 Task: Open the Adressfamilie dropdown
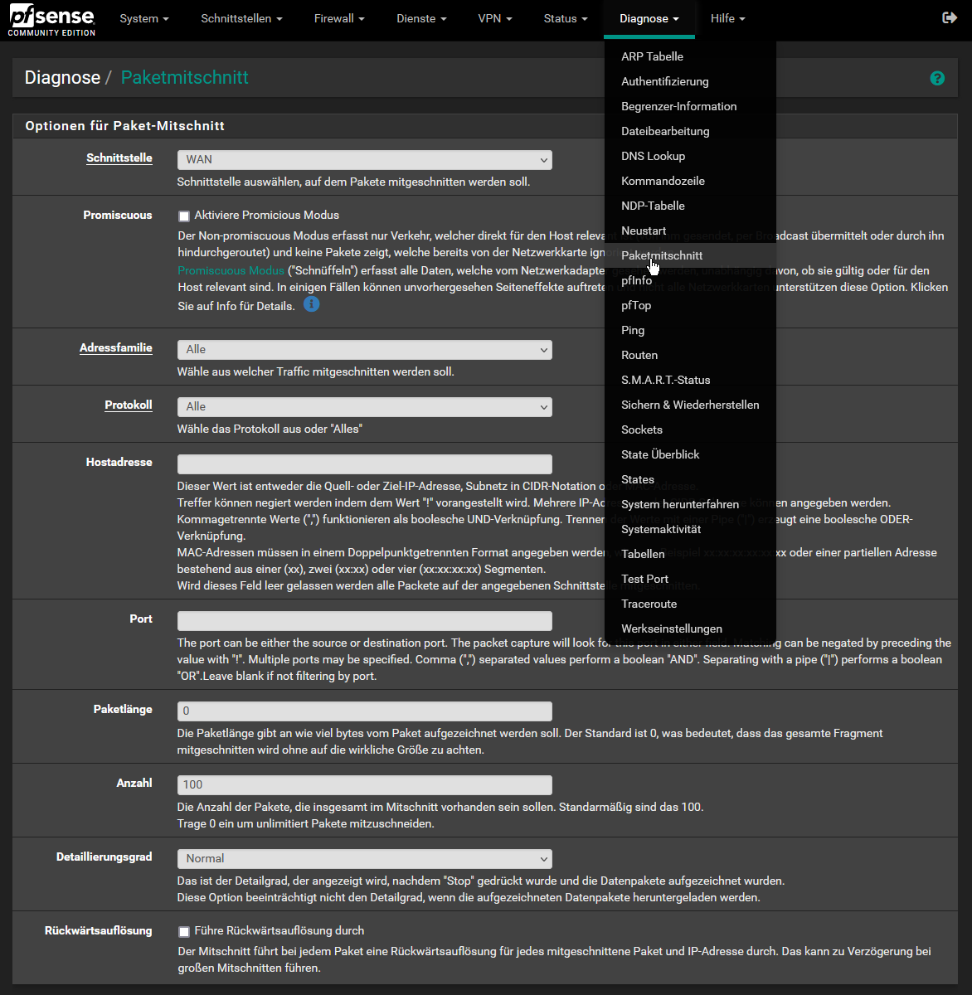[365, 350]
